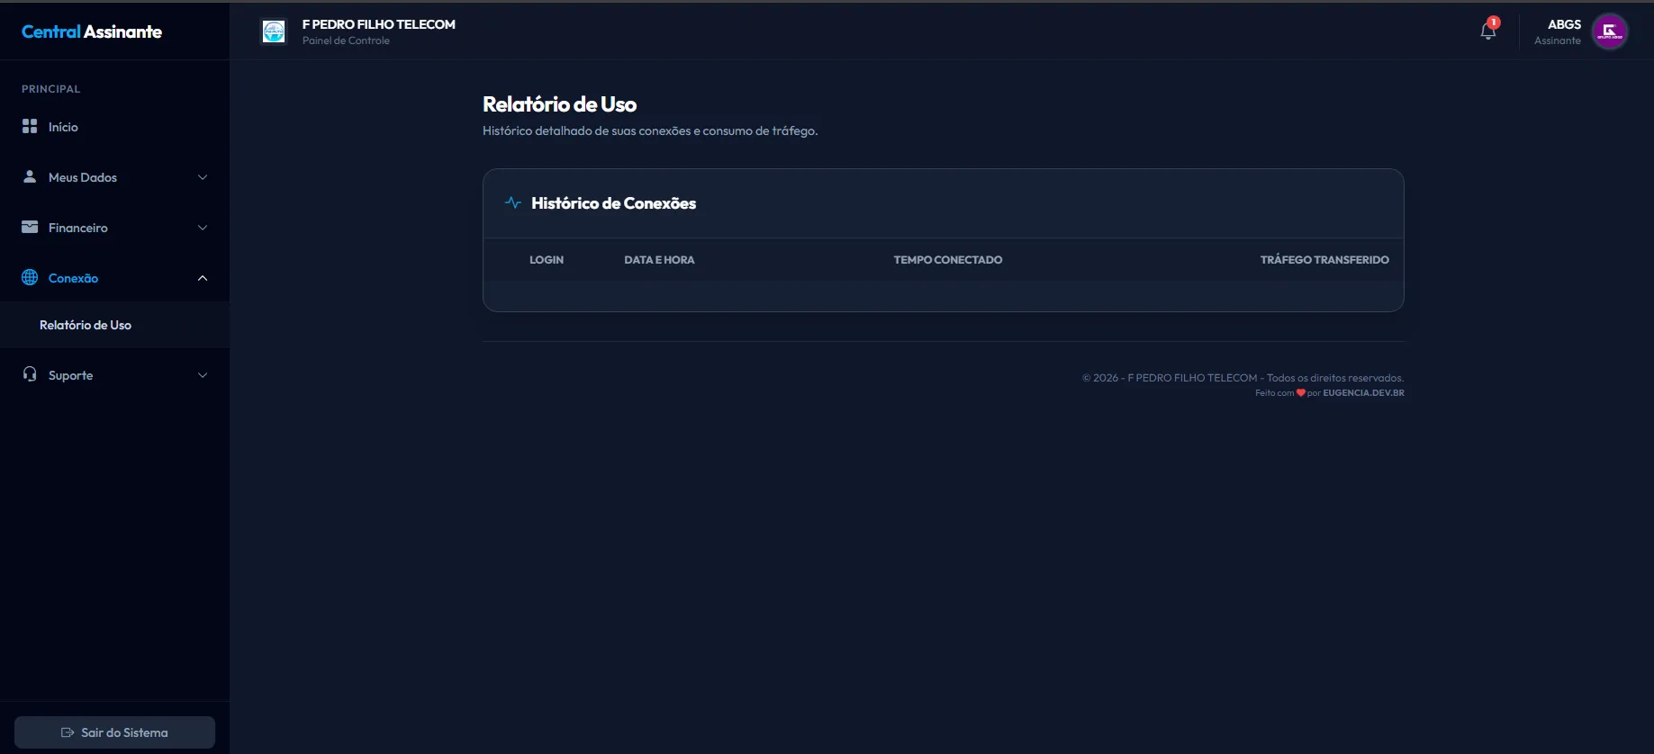The width and height of the screenshot is (1654, 754).
Task: Click the DATA E HORA column header
Action: pos(659,260)
